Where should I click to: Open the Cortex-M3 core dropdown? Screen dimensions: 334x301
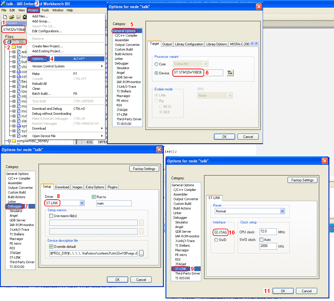coord(206,64)
